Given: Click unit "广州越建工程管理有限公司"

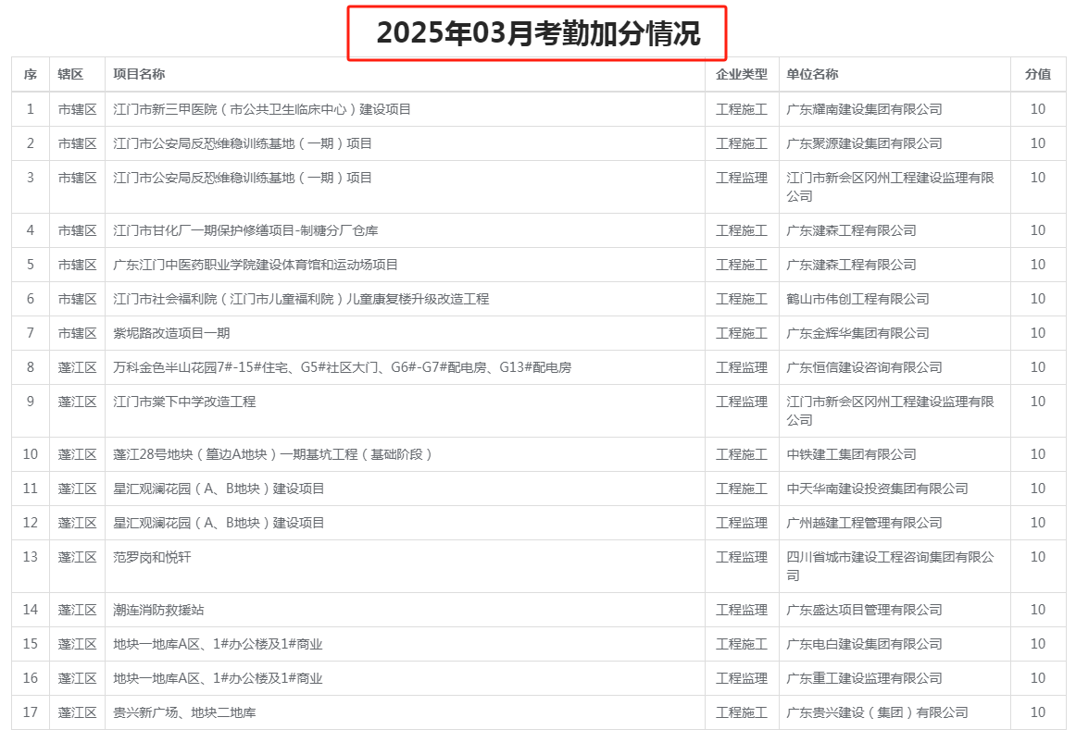Looking at the screenshot, I should tap(864, 523).
